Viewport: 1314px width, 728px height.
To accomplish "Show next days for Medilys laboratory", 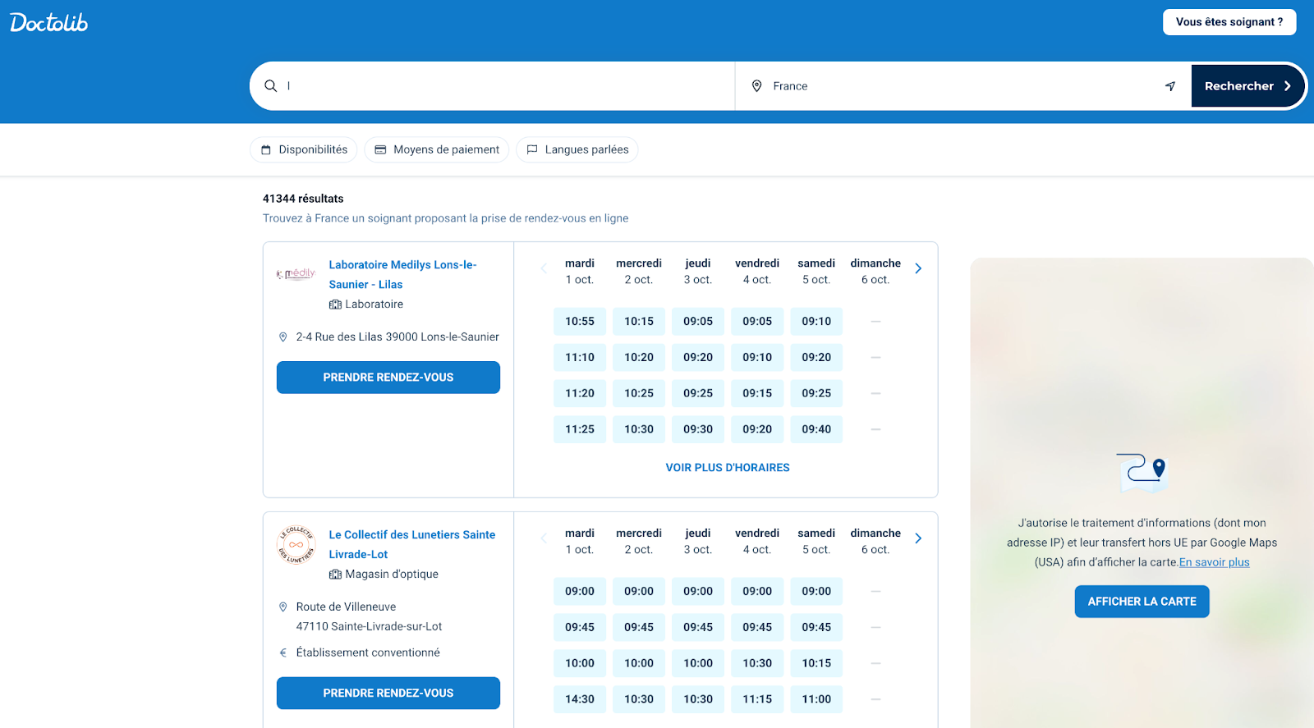I will point(918,268).
